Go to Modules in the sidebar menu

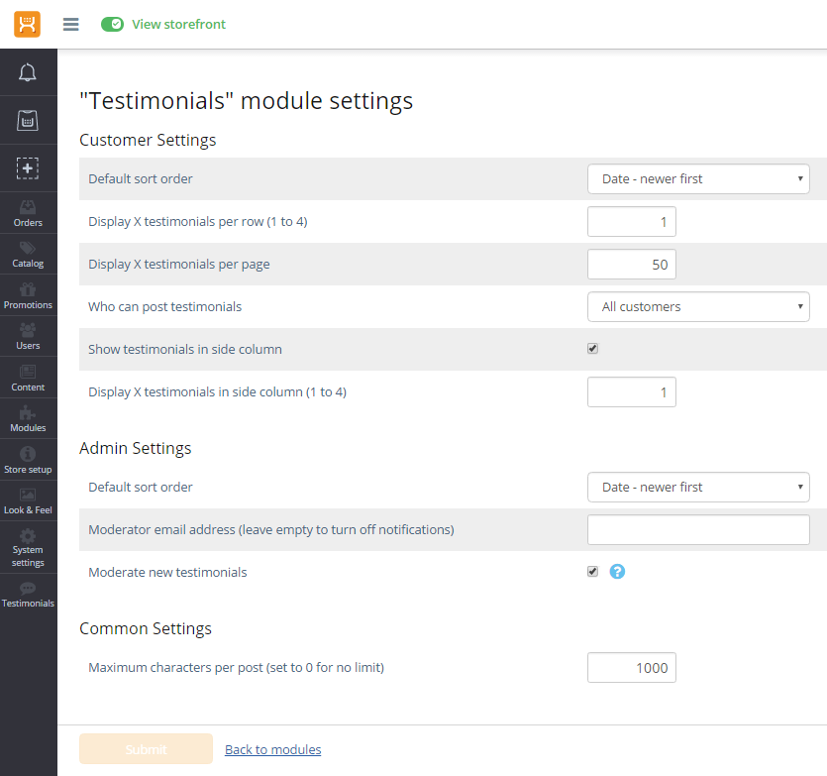tap(28, 419)
